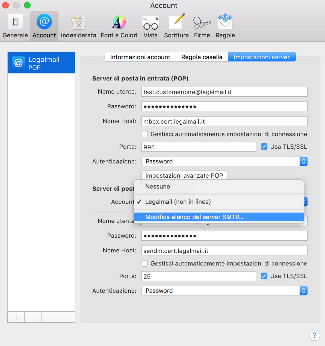This screenshot has width=325, height=346.
Task: Open the Vista preferences pane
Action: 150,26
